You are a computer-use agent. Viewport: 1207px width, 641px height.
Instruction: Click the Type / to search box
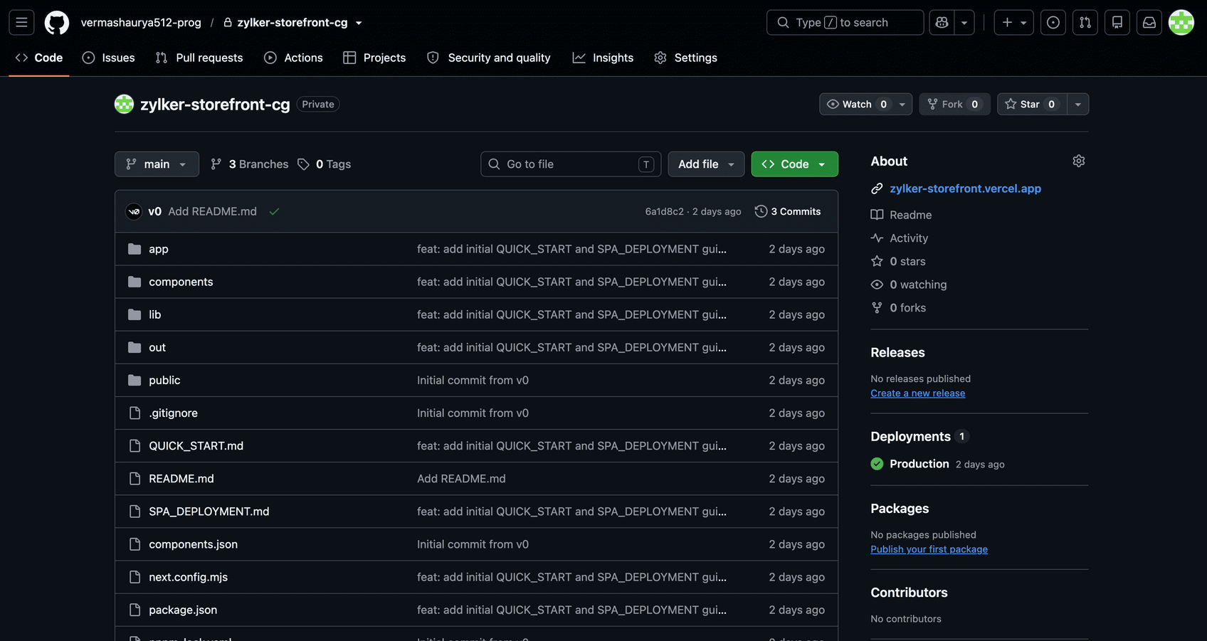pos(845,23)
